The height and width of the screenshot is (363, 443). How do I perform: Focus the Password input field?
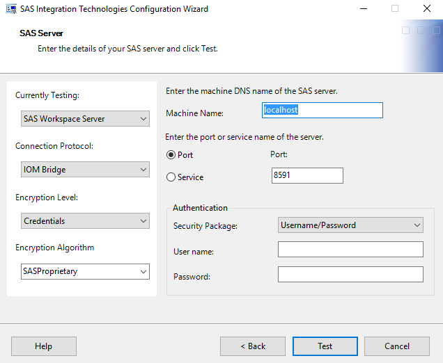pyautogui.click(x=350, y=275)
